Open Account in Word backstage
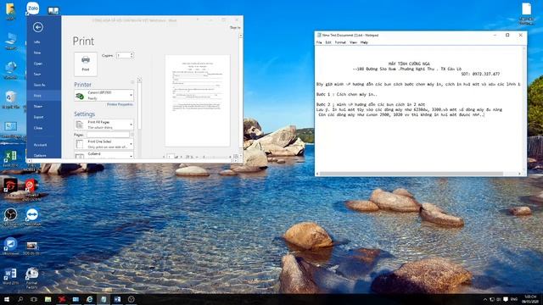This screenshot has height=305, width=543. click(x=40, y=145)
